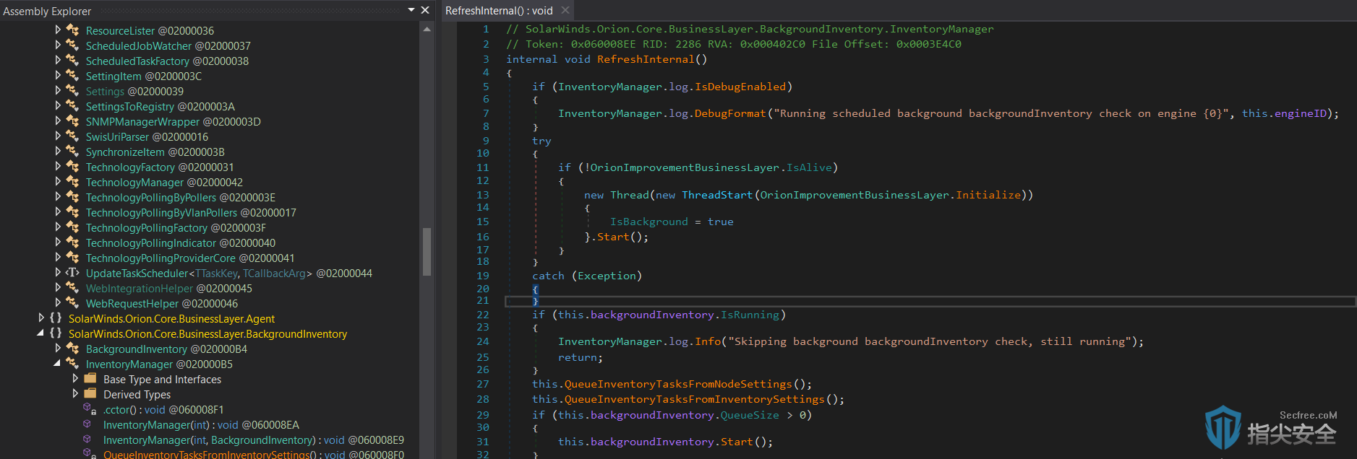Click the Assembly Explorer vertical scrollbar thumb
Screen dimensions: 1357x459
pos(427,252)
